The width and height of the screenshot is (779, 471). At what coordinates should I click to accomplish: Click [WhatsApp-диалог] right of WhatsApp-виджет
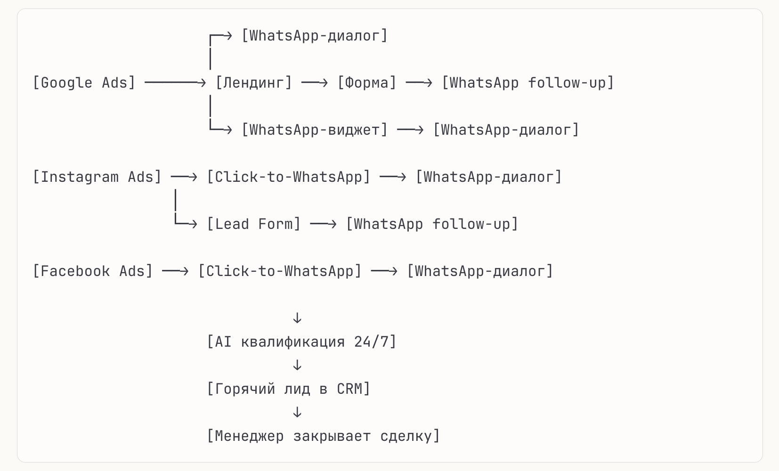pyautogui.click(x=506, y=130)
